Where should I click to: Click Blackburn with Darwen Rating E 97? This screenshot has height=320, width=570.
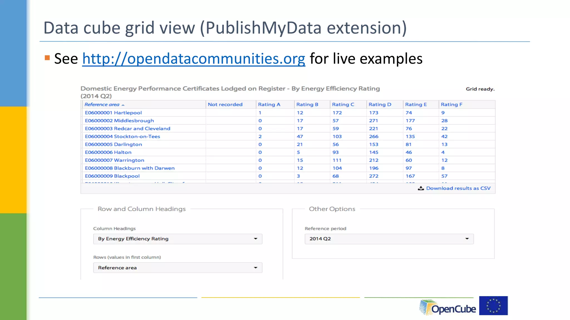(x=409, y=168)
